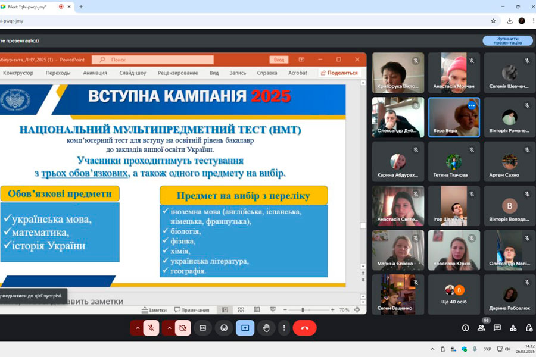Screen dimensions: 536x357
Task: Open a new browser tab with plus button
Action: [81, 7]
